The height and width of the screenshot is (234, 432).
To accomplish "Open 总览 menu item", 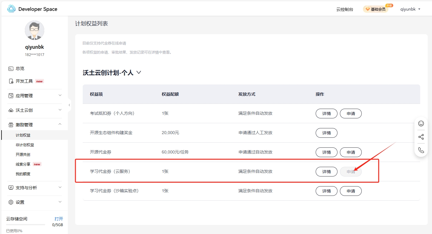I will (20, 68).
